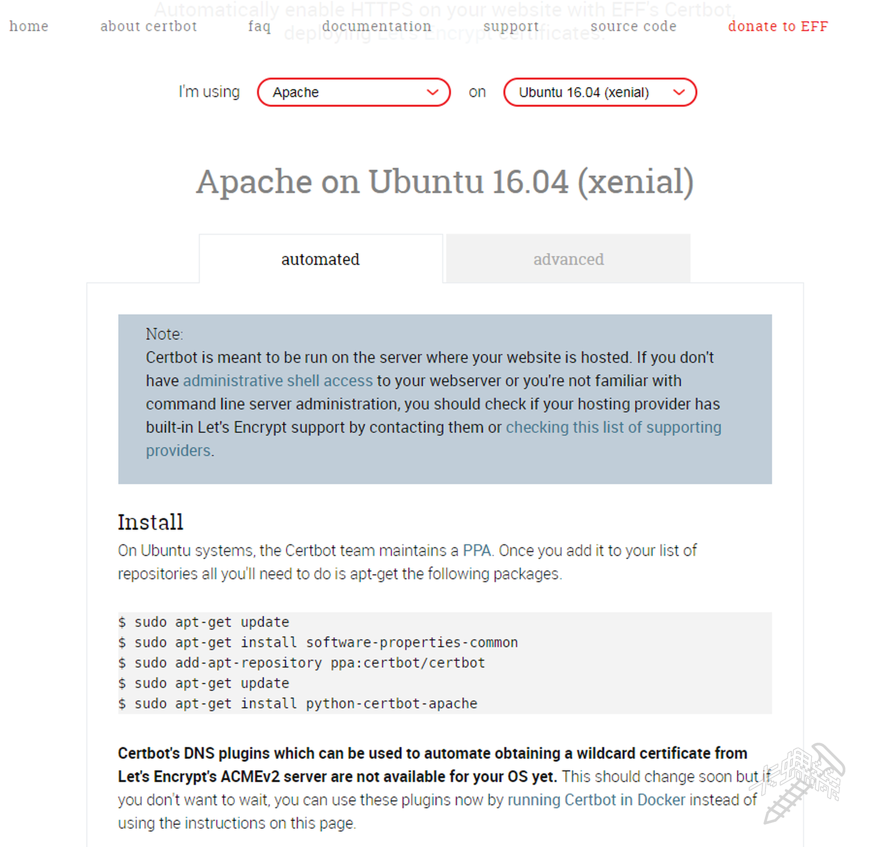Open documentation nav link
The height and width of the screenshot is (847, 870).
[x=377, y=26]
